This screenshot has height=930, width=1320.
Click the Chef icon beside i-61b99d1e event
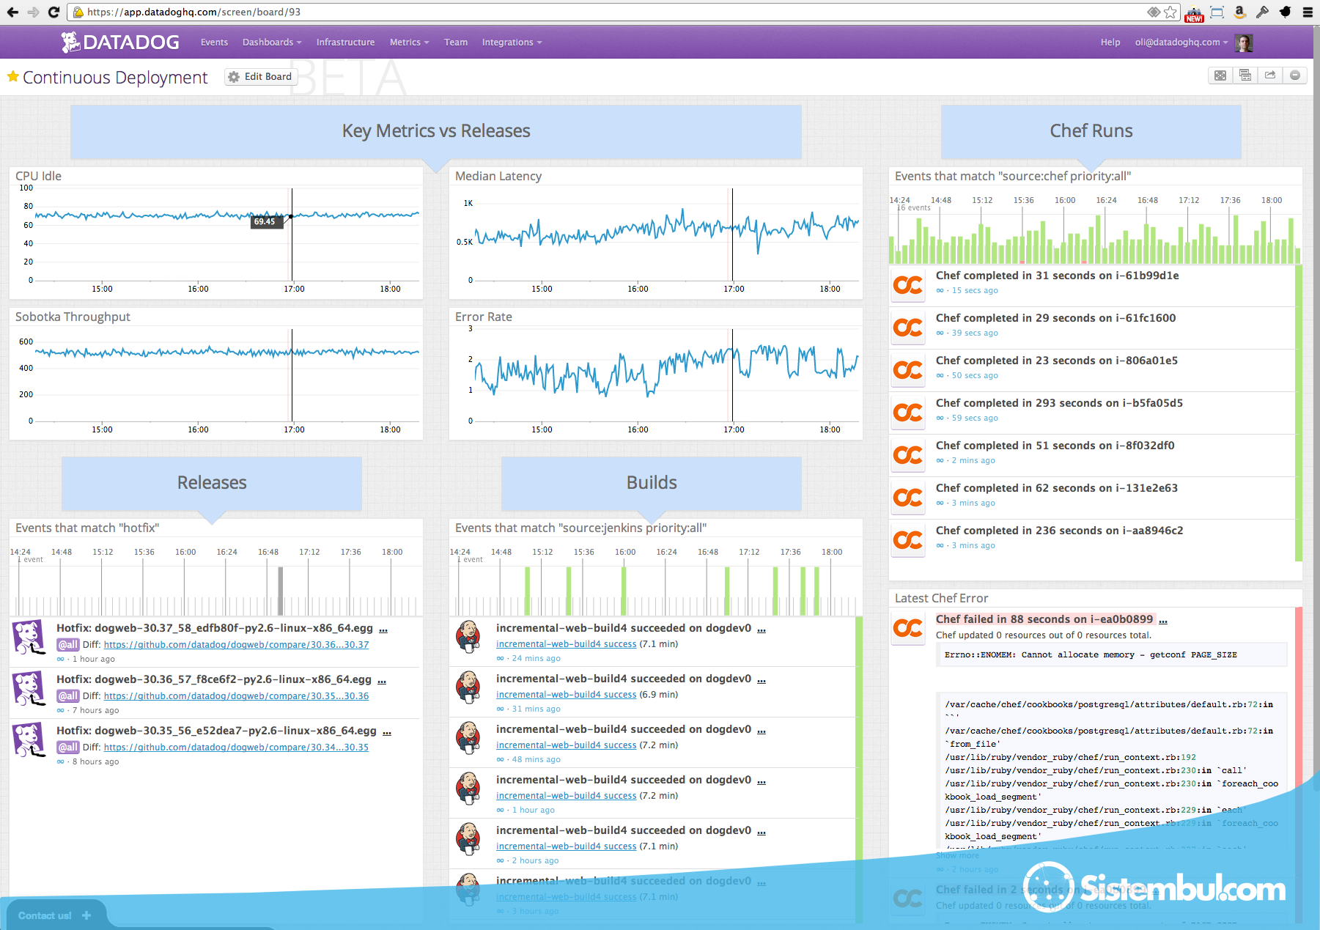(x=908, y=285)
